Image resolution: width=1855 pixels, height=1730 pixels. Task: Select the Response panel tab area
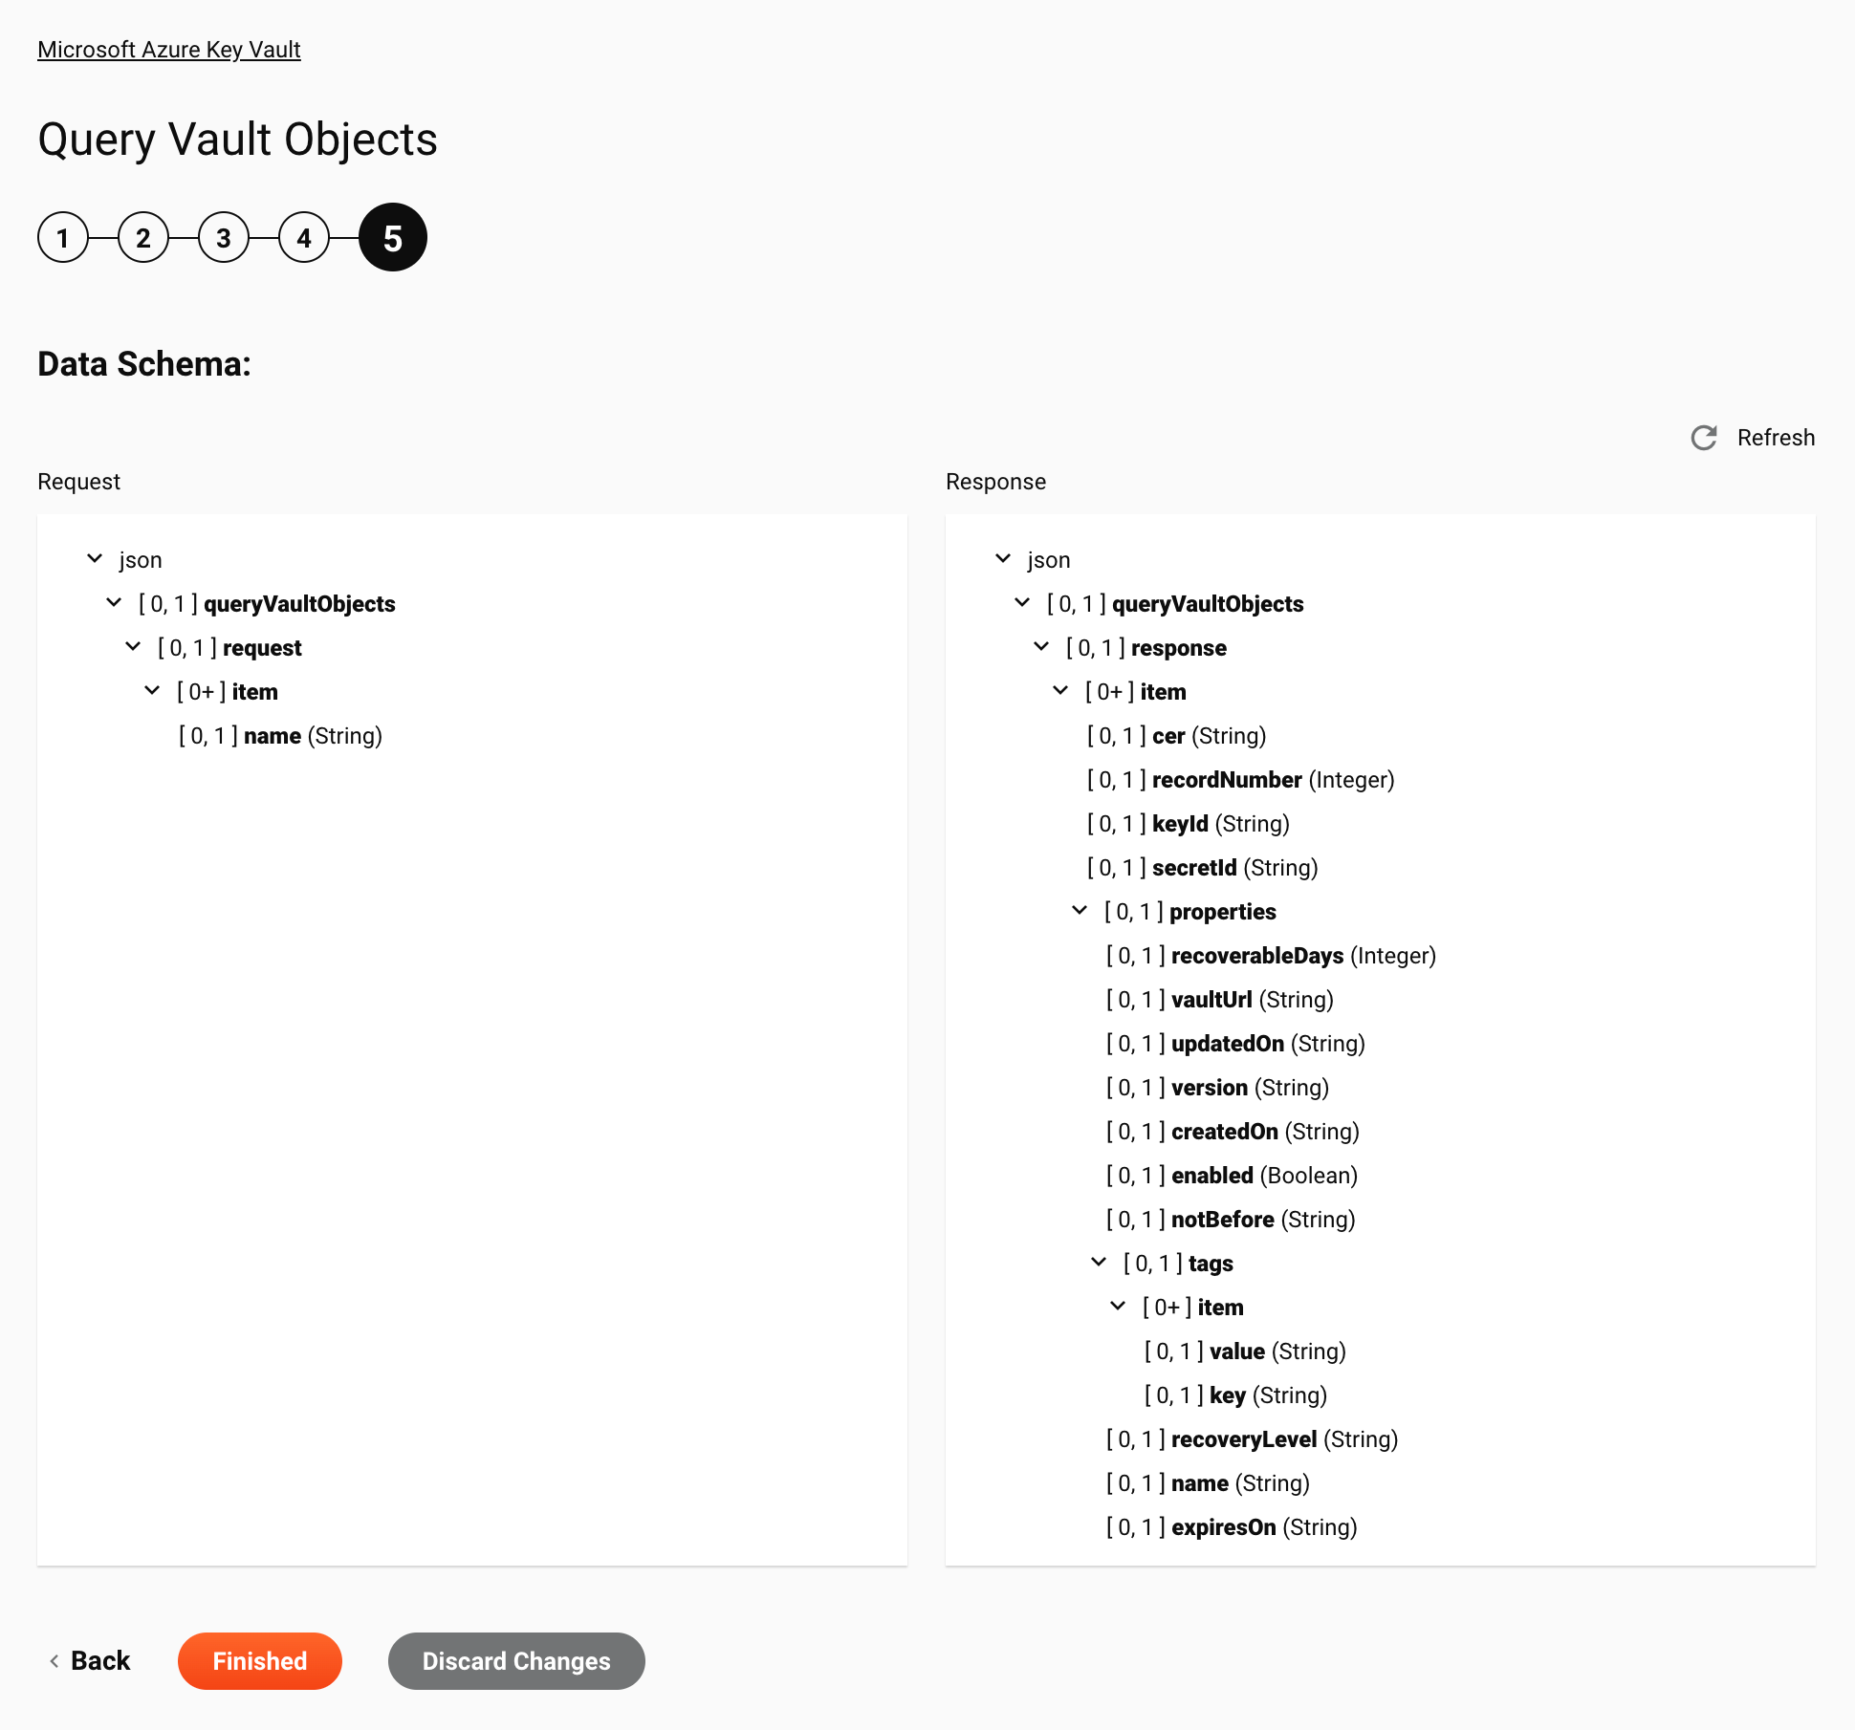click(997, 482)
